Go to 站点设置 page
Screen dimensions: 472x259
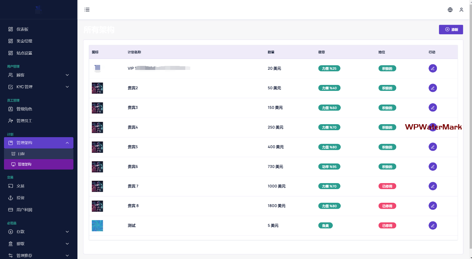click(24, 53)
